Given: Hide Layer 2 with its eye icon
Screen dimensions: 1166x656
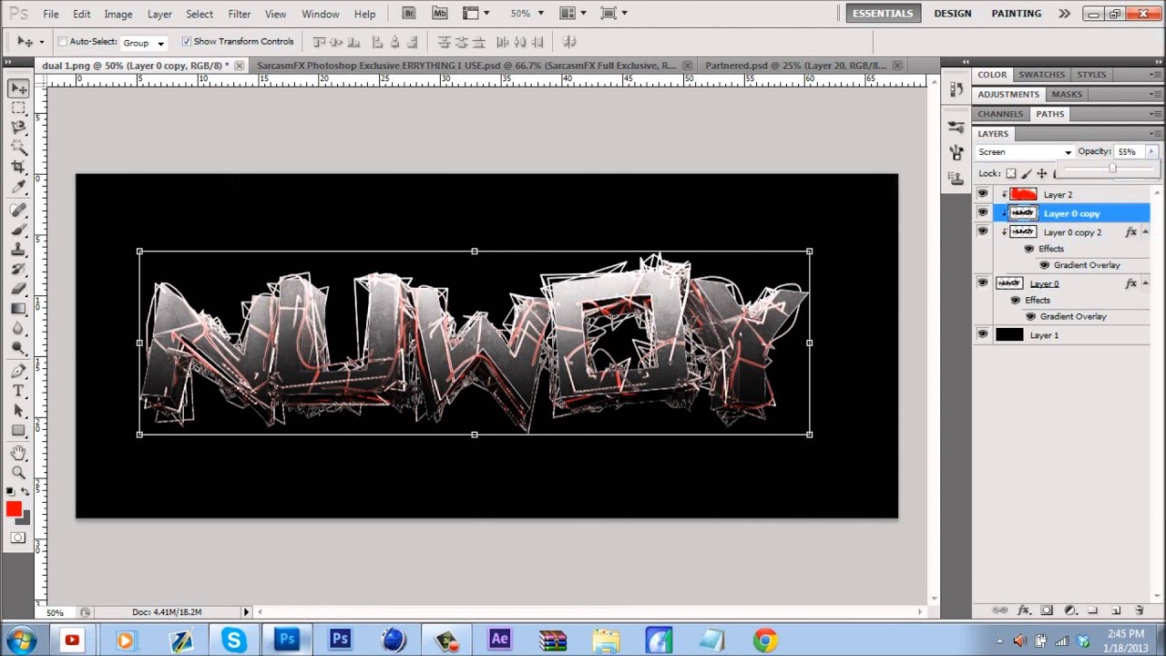Looking at the screenshot, I should tap(982, 194).
